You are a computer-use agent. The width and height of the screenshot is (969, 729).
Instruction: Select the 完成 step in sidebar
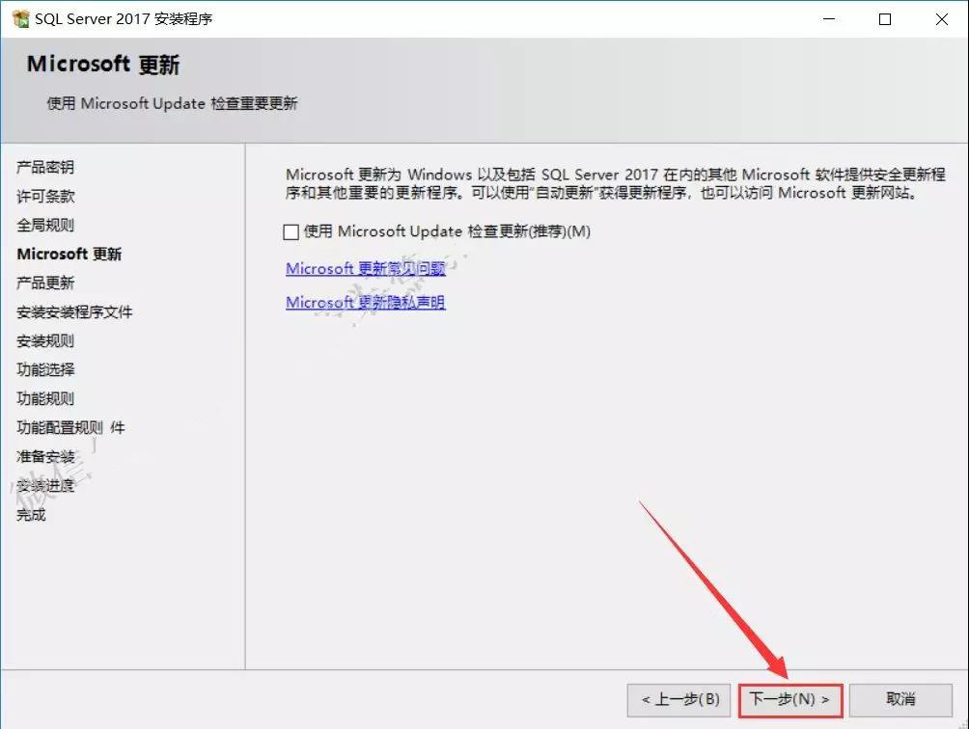tap(31, 515)
